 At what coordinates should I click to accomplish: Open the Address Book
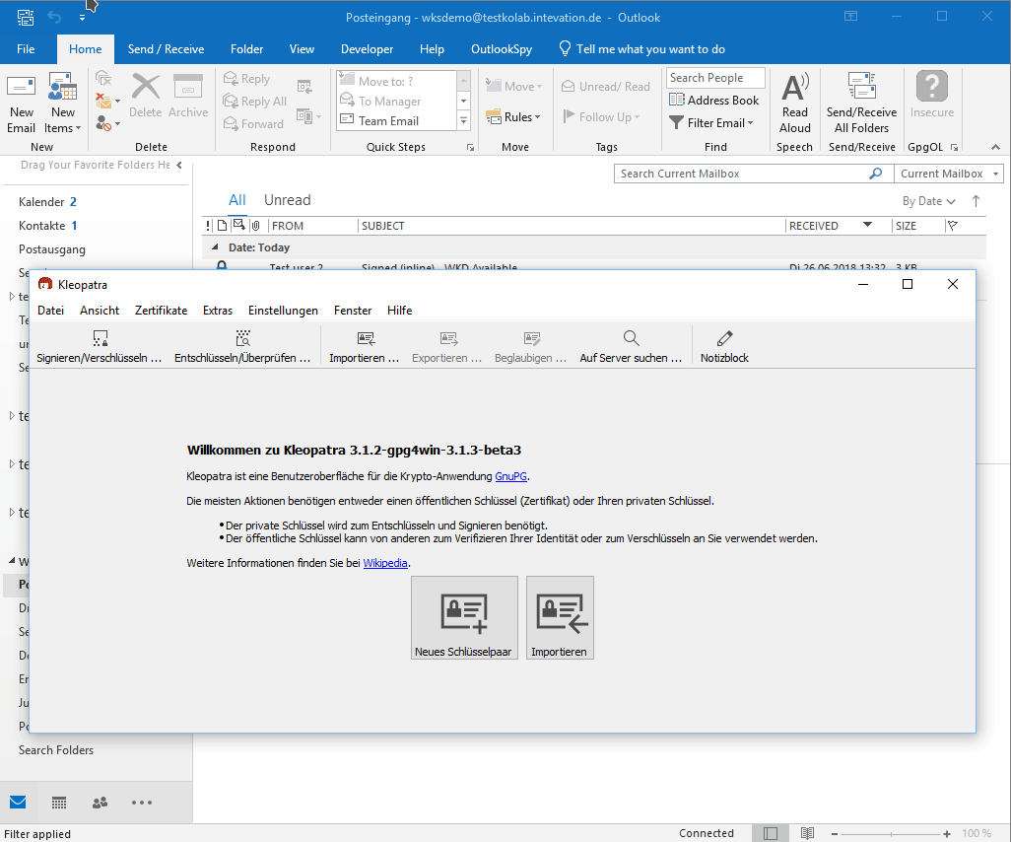(x=713, y=100)
